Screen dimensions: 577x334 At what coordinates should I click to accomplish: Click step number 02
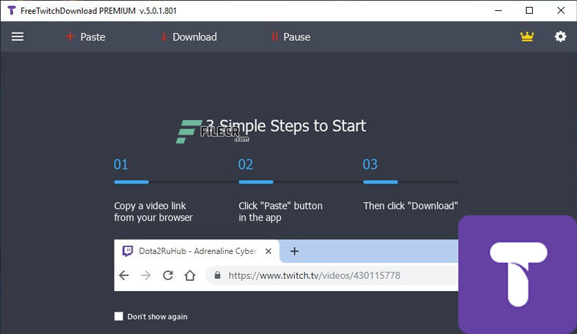coord(246,164)
